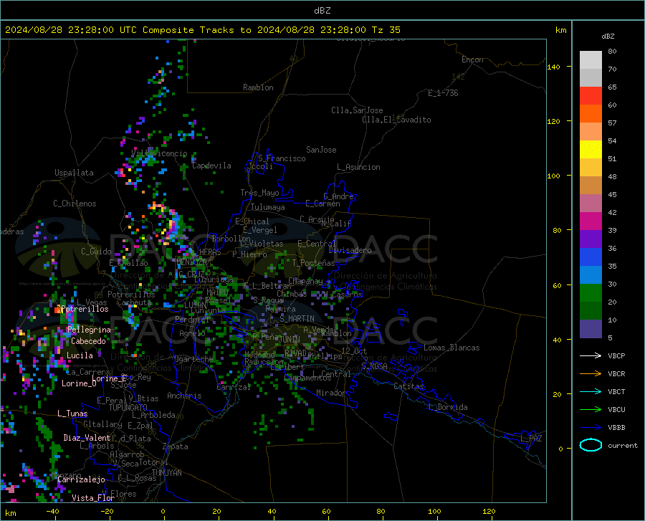Click the Clla.SanJose label

[x=357, y=110]
